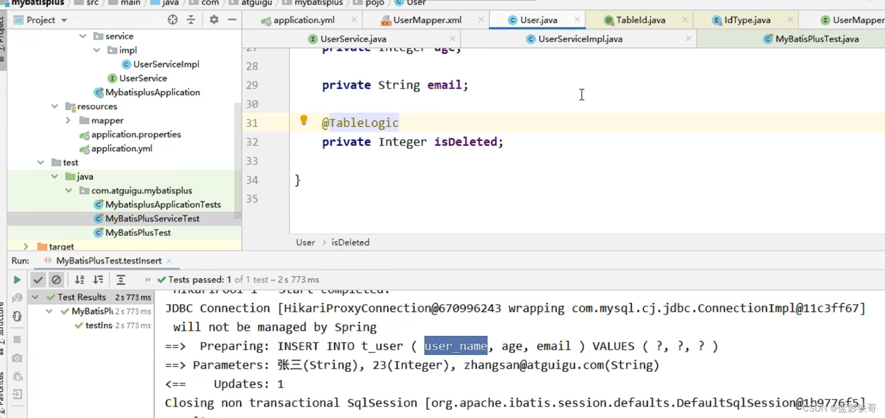Collapse all in Project panel
The height and width of the screenshot is (418, 885).
tap(191, 20)
